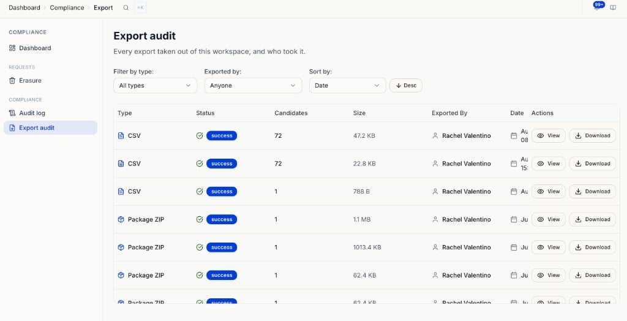This screenshot has height=321, width=627.
Task: Click Rachel Valentino in 1.1 MB row
Action: point(466,219)
